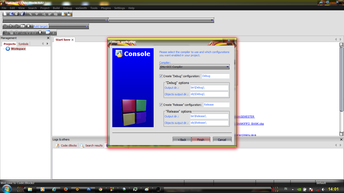Click the New file toolbar icon

tap(5, 14)
